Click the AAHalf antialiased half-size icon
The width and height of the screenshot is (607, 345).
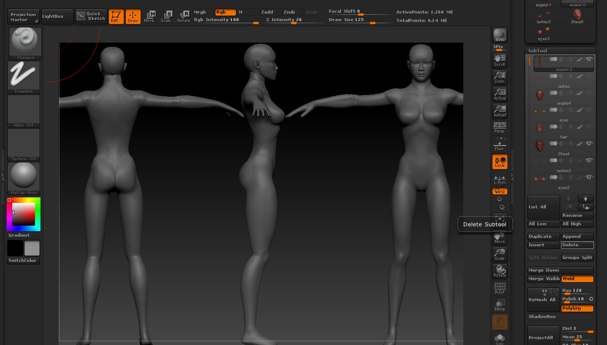tap(500, 111)
